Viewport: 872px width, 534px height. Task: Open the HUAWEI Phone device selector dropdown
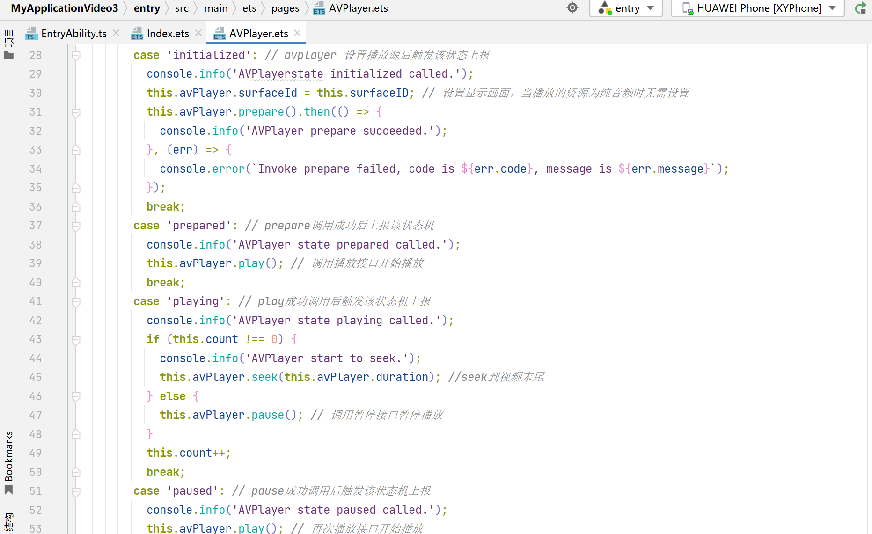(758, 8)
